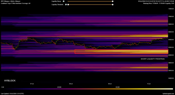Click the 72000.00 price axis label
This screenshot has height=95, width=175.
171,9
